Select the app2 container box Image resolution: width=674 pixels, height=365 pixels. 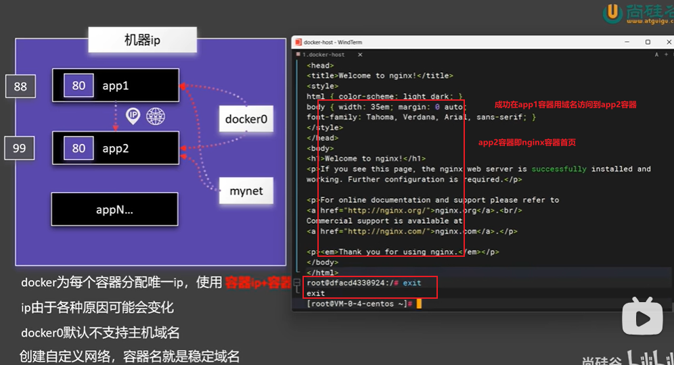[x=116, y=148]
